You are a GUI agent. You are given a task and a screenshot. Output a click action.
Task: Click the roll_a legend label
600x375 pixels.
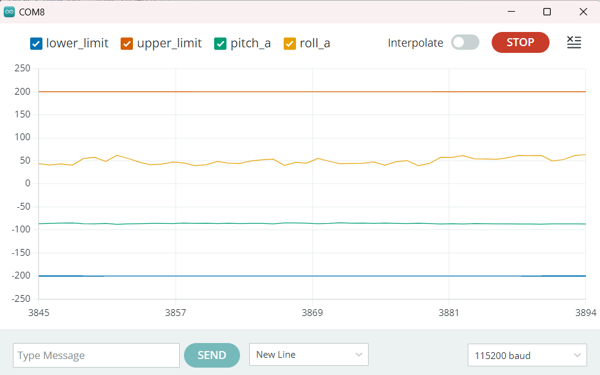(x=315, y=43)
